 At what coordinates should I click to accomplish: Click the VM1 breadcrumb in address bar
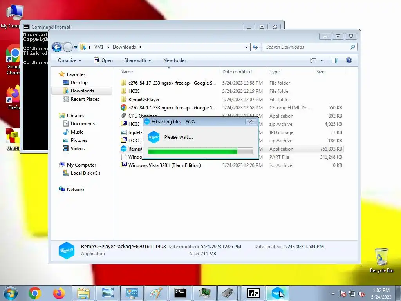(99, 47)
